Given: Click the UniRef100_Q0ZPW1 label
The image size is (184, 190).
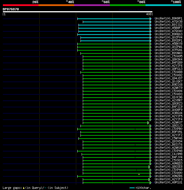Looking at the screenshot, I should click(x=168, y=47).
